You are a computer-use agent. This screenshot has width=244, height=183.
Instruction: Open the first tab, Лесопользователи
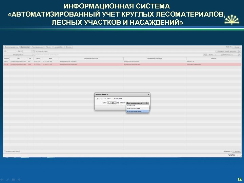click(12, 47)
